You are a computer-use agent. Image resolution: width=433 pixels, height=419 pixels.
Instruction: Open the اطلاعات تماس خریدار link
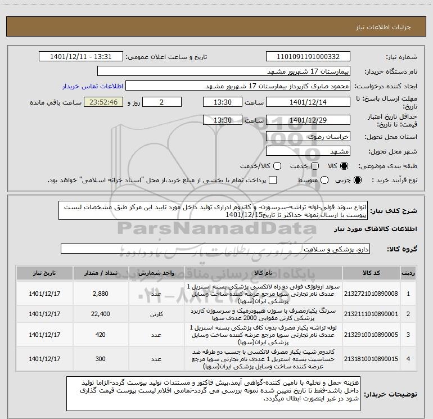(x=93, y=86)
